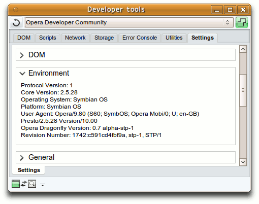Open the Opera Developer Community dropdown

click(129, 22)
